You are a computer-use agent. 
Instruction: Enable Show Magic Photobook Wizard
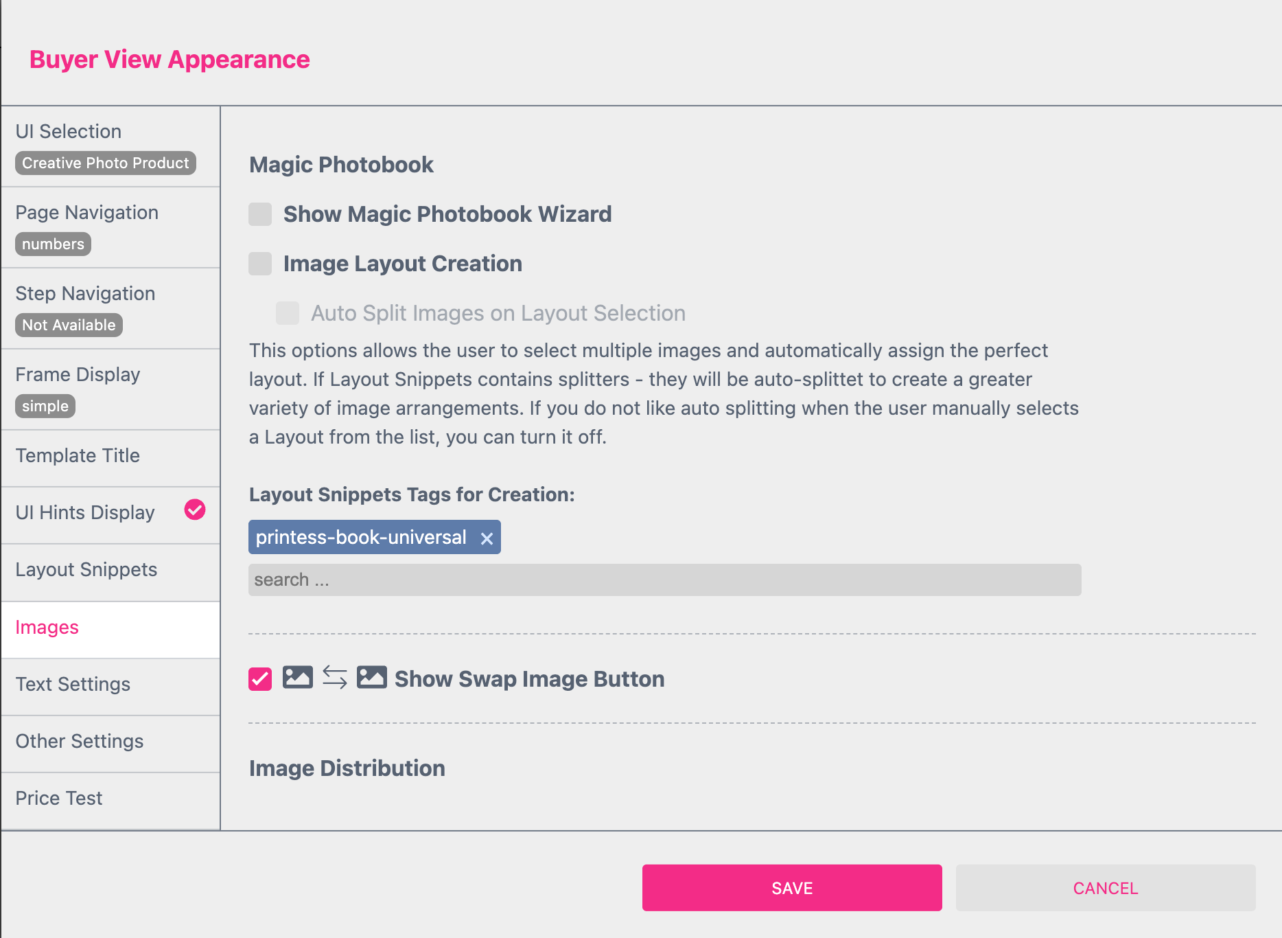point(259,214)
